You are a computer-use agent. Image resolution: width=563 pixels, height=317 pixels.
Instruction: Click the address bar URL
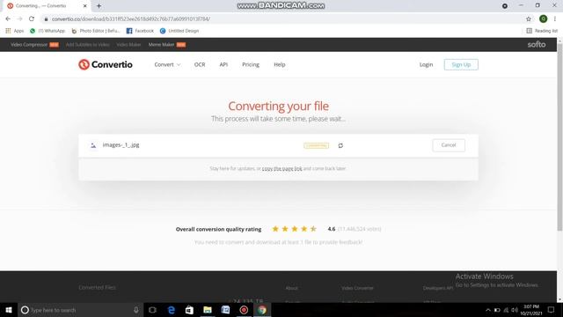point(131,18)
